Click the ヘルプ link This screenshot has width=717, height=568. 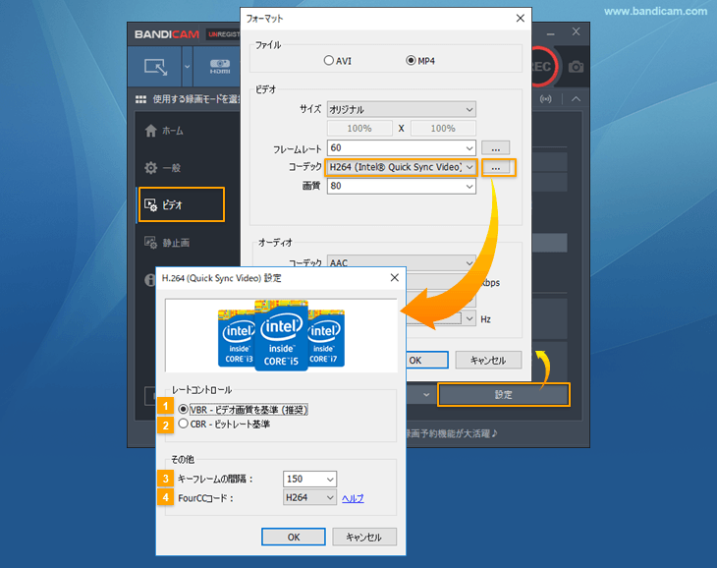(353, 498)
